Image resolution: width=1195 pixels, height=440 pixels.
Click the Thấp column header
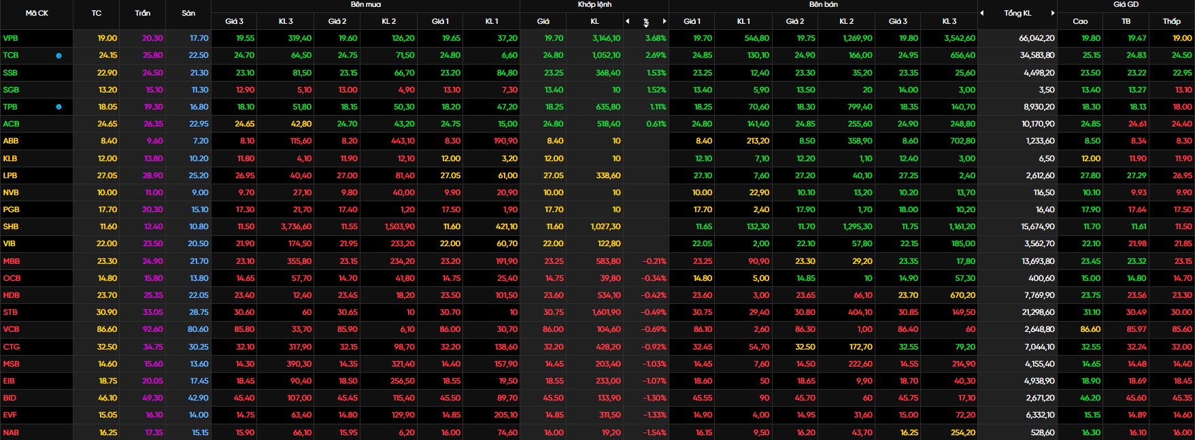click(x=1171, y=21)
